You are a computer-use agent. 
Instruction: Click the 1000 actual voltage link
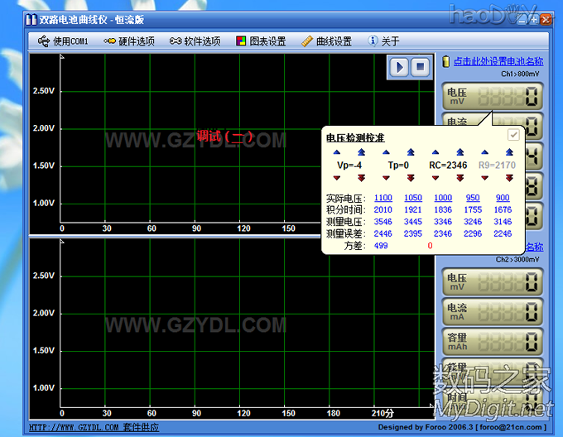(x=443, y=198)
